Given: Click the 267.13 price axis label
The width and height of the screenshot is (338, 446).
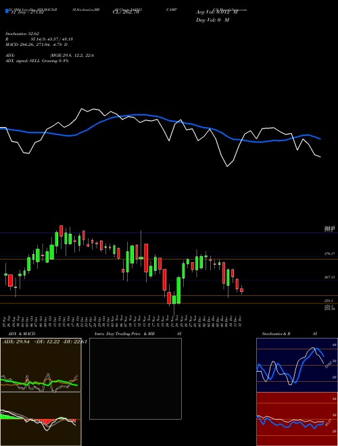Looking at the screenshot, I should [x=330, y=277].
